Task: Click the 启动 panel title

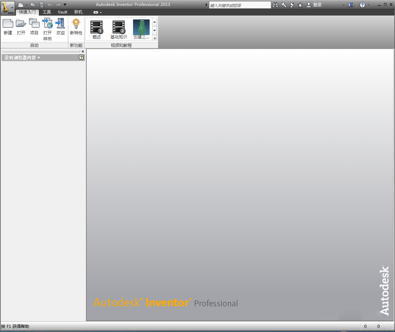Action: point(34,45)
